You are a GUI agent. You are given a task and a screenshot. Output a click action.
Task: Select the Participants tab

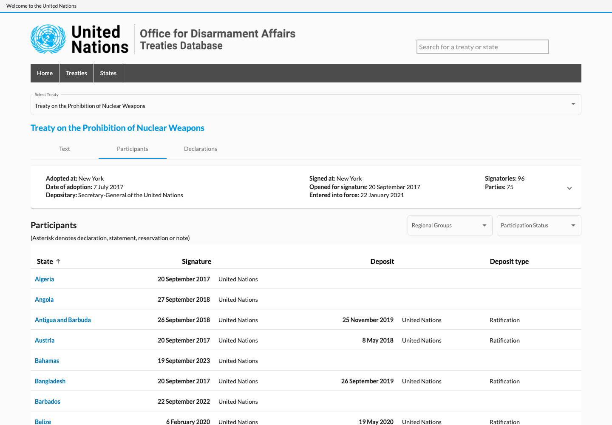coord(133,149)
